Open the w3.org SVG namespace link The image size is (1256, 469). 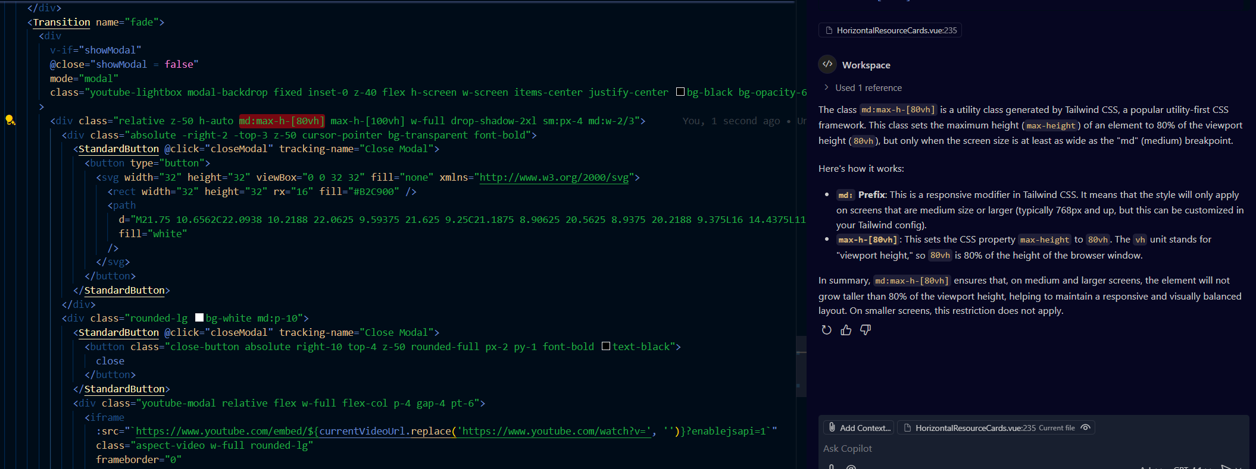[554, 177]
